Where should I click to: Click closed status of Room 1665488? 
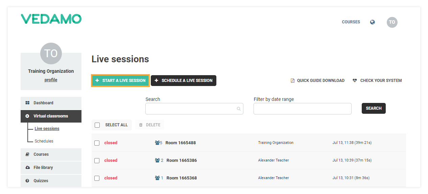tap(111, 143)
